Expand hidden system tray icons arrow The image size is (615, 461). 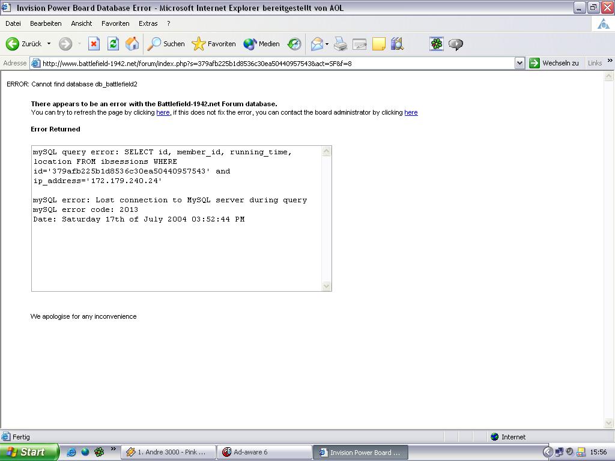click(x=548, y=452)
